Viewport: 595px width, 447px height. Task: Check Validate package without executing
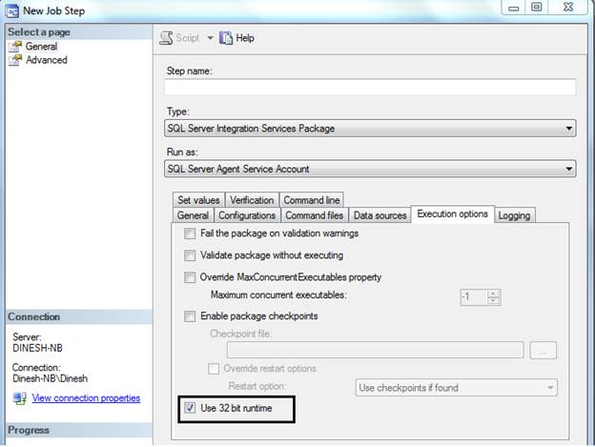(x=191, y=255)
